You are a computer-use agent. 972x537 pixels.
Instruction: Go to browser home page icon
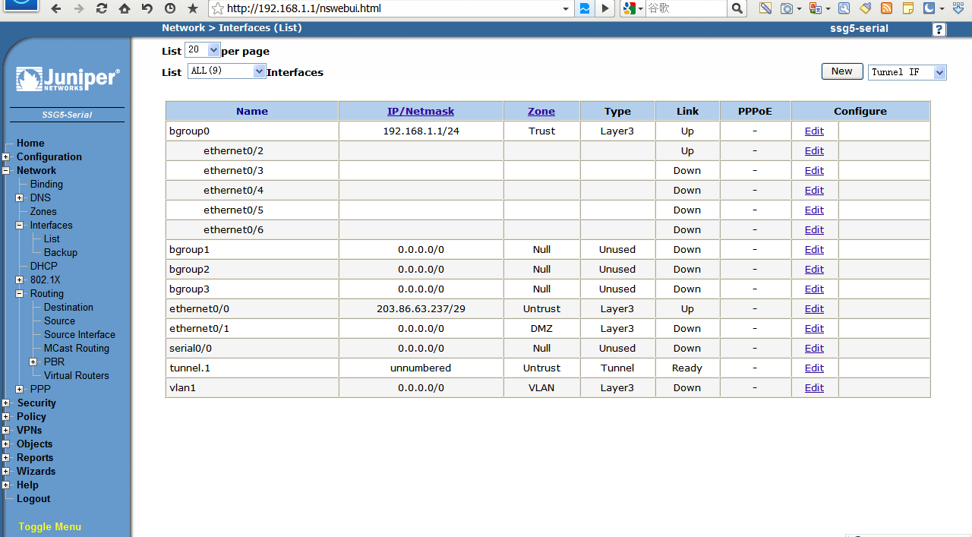[x=124, y=9]
